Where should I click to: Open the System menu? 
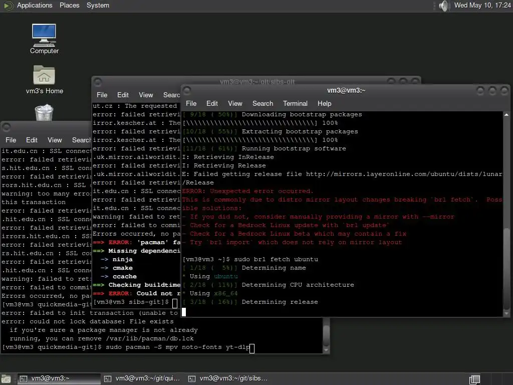(98, 5)
